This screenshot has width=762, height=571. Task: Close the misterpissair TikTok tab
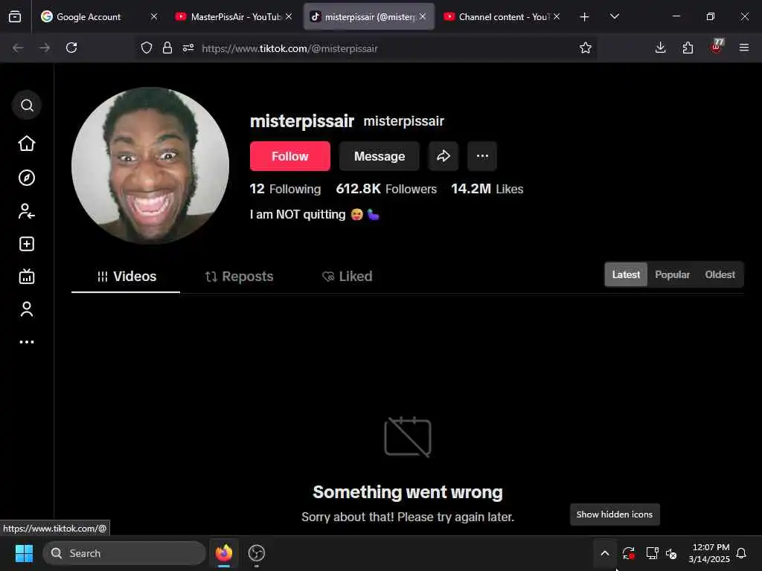pyautogui.click(x=423, y=16)
